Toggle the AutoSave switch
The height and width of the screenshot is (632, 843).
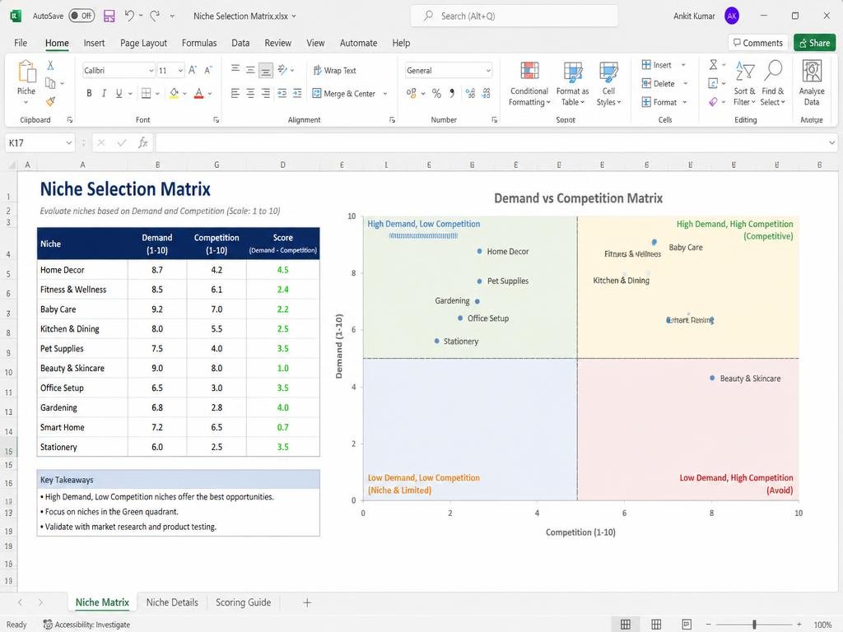(x=82, y=16)
